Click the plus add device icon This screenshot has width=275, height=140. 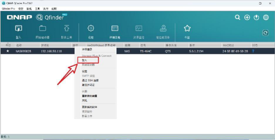pos(247,17)
